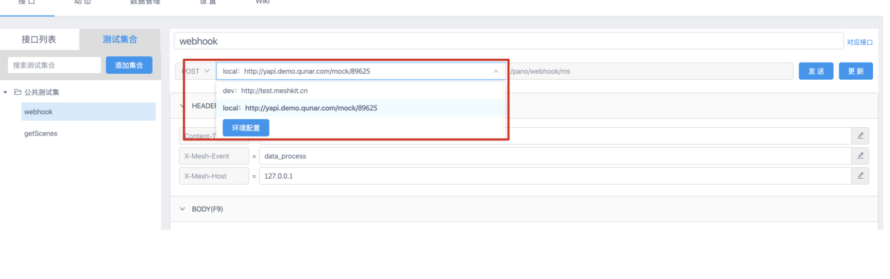Open the POST method dropdown
The image size is (890, 279).
point(196,71)
